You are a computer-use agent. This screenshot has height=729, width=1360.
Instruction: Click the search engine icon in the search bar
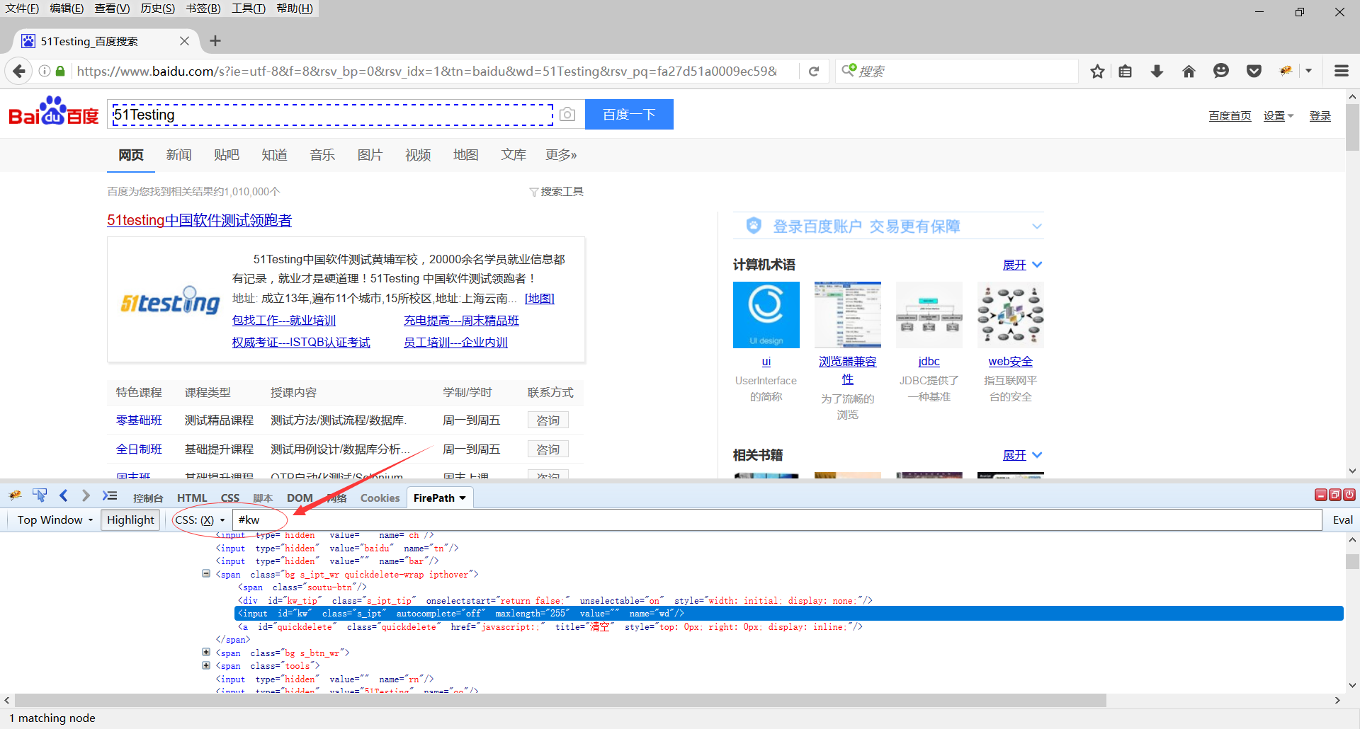849,70
